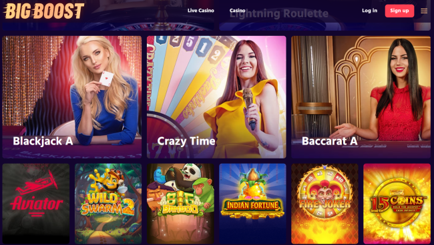Click the Baccarat A title text
Screen dimensions: 434x245
(330, 141)
